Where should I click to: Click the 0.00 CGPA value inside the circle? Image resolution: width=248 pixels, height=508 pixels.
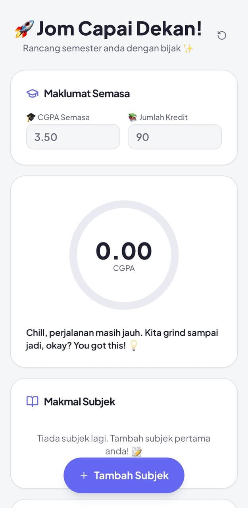124,250
